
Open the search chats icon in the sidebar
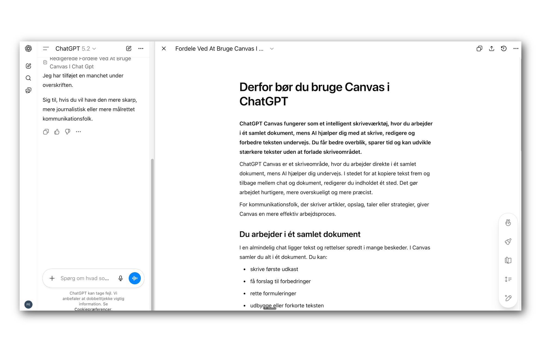pyautogui.click(x=28, y=78)
